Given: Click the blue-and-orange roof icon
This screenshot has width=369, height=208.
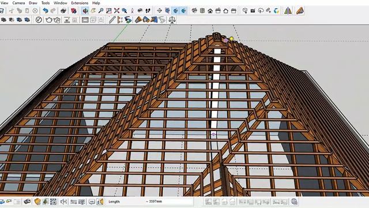Looking at the screenshot, I should click(x=146, y=20).
